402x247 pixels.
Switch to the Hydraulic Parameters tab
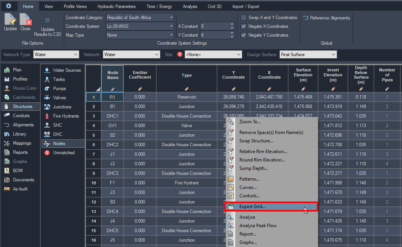pos(116,6)
